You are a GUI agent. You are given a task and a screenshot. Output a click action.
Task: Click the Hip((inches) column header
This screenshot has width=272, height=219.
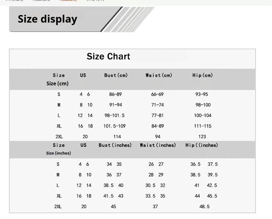[201, 145]
